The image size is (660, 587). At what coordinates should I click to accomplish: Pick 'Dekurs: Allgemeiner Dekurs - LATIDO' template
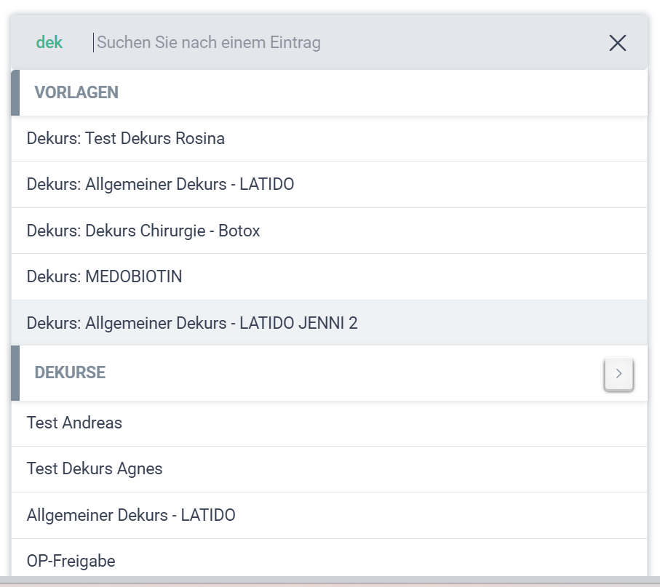click(x=160, y=185)
